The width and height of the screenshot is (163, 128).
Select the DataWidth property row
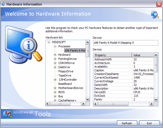coord(124,85)
